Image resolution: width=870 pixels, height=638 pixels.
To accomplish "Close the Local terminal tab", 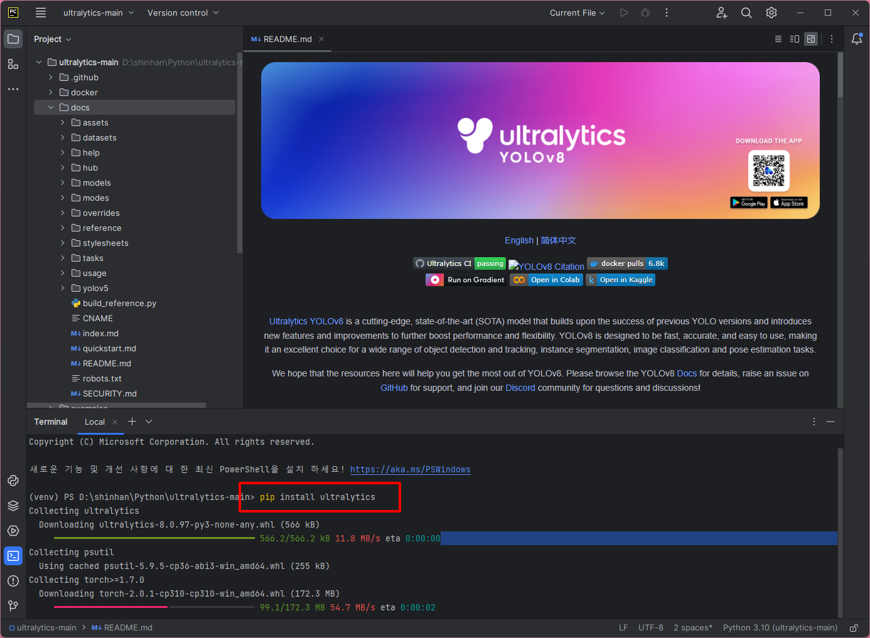I will click(115, 422).
